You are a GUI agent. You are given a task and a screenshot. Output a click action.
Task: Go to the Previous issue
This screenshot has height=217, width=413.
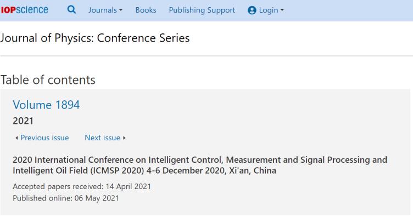(x=44, y=138)
